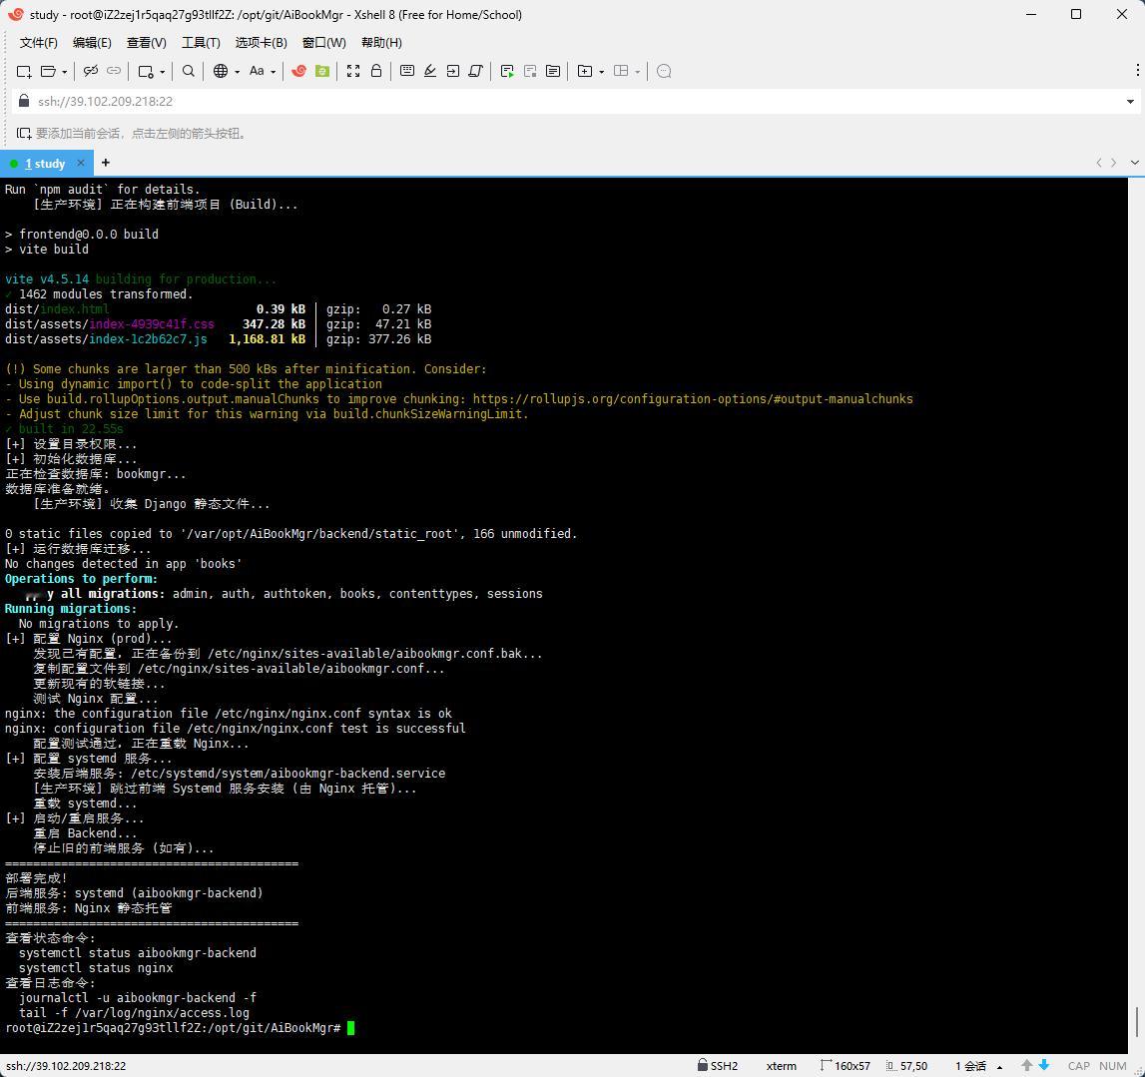Click the SSH2 status bar entry
Screen dimensions: 1145x1077
coord(718,1066)
